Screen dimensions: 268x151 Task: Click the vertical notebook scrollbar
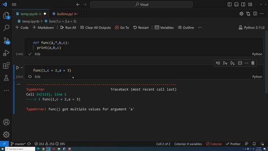point(266,62)
